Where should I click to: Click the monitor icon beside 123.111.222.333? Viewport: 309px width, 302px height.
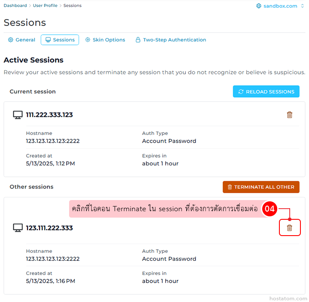click(18, 228)
